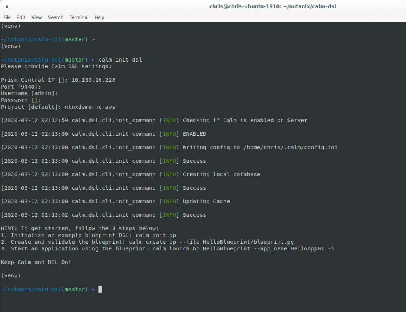This screenshot has height=312, width=406.
Task: Click HelloBlueprint/blueprint.py in step 2
Action: coord(248,242)
